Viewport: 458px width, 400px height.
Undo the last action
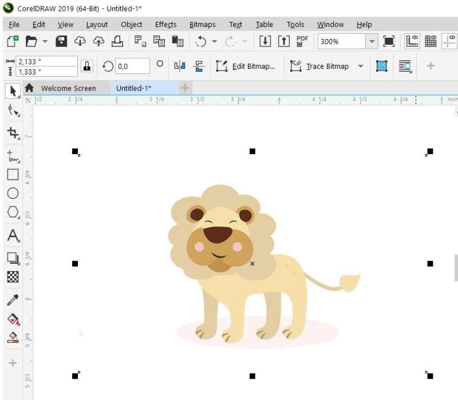pos(201,41)
